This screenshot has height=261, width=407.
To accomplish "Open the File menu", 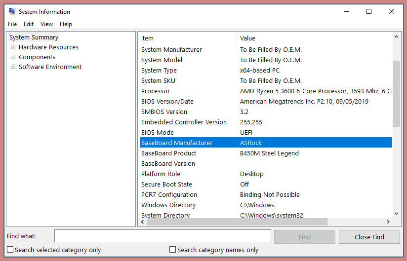I will (x=12, y=24).
